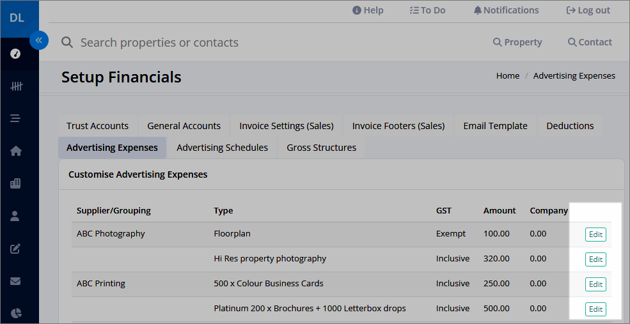Image resolution: width=630 pixels, height=324 pixels.
Task: Open the tally marks icon in sidebar
Action: coord(16,86)
